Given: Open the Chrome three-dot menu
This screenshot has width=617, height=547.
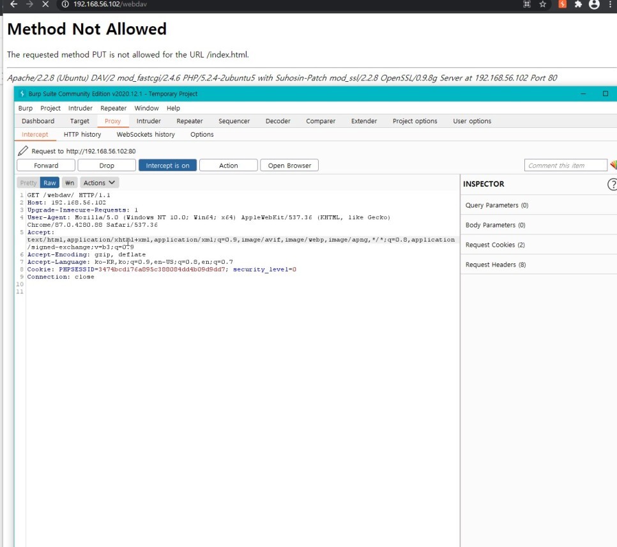Looking at the screenshot, I should 611,4.
